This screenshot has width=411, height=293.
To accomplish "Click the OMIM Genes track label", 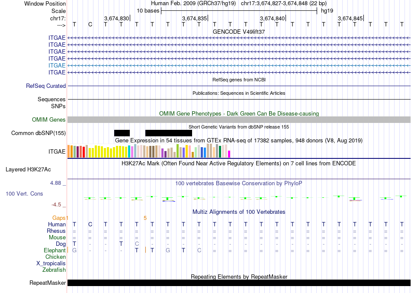I will pyautogui.click(x=49, y=120).
